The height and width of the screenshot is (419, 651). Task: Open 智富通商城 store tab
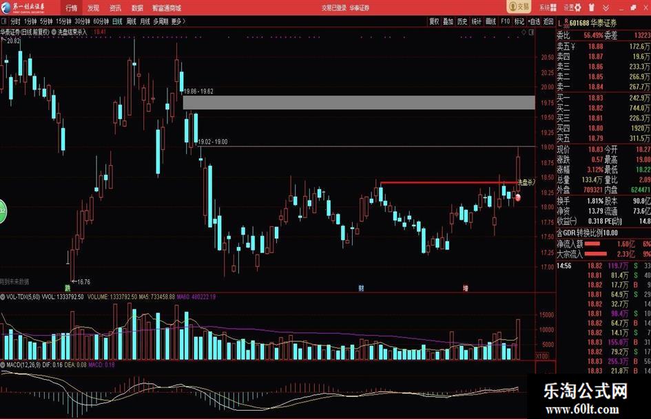[x=167, y=8]
